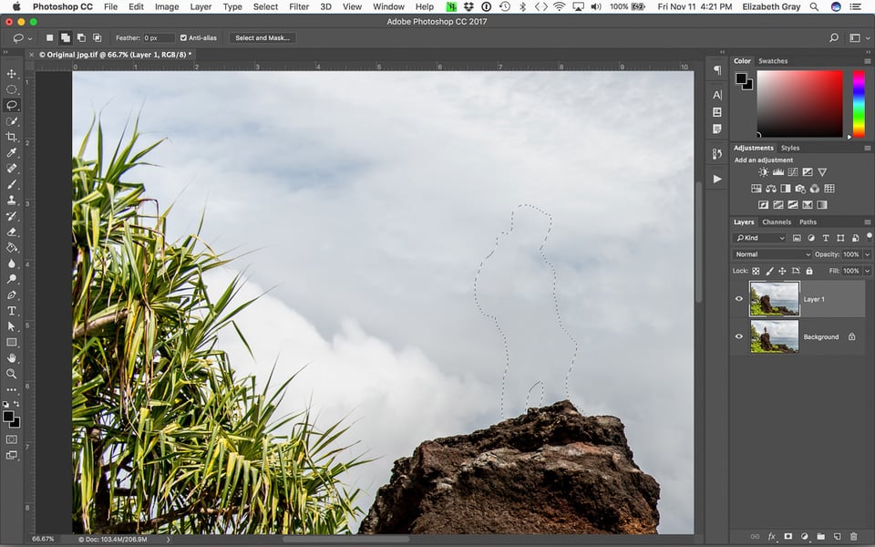Select the Horizontal Type tool

(x=11, y=311)
